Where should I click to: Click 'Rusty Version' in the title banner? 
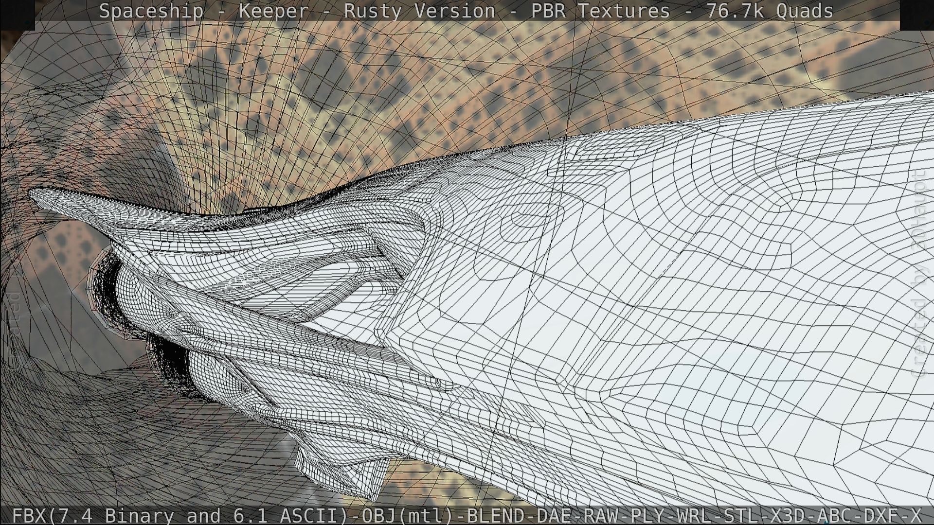point(419,11)
